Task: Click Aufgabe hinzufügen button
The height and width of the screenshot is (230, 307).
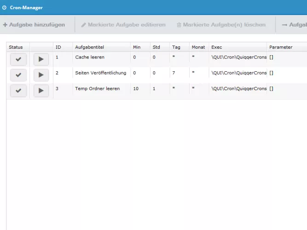Action: coord(34,24)
